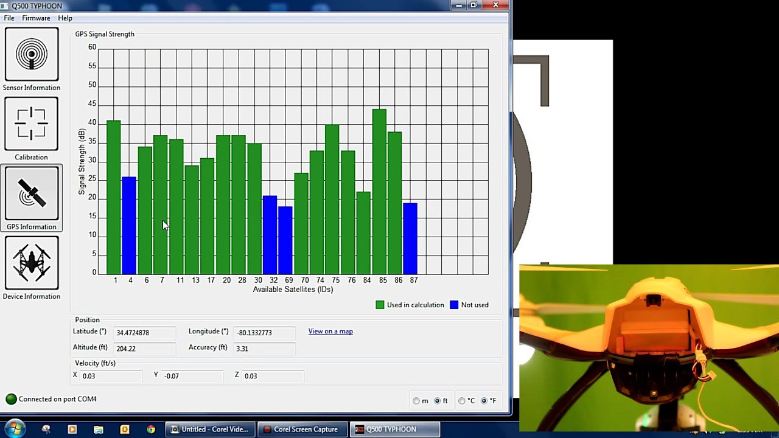Image resolution: width=779 pixels, height=438 pixels.
Task: Click the blue Not used legend swatch
Action: click(454, 305)
